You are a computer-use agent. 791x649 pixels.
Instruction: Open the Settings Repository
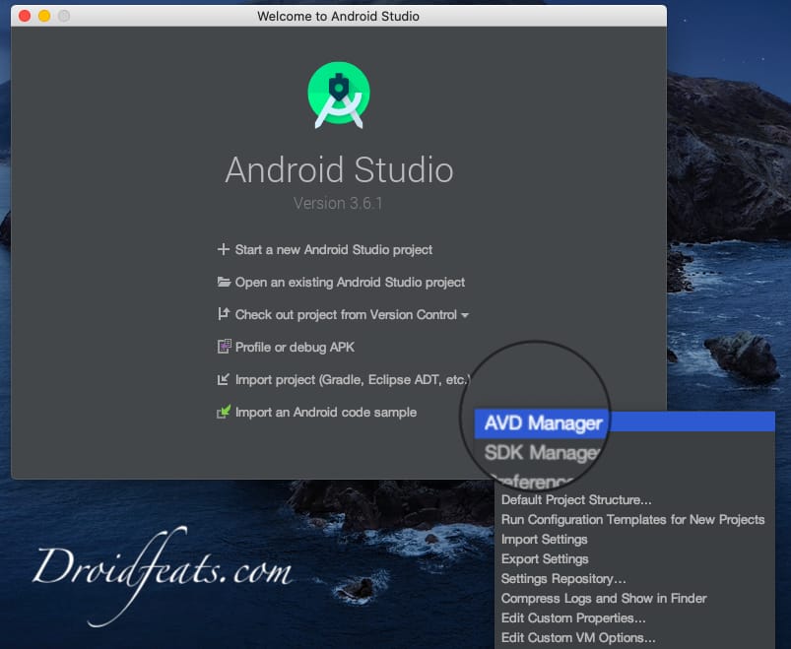click(x=563, y=578)
